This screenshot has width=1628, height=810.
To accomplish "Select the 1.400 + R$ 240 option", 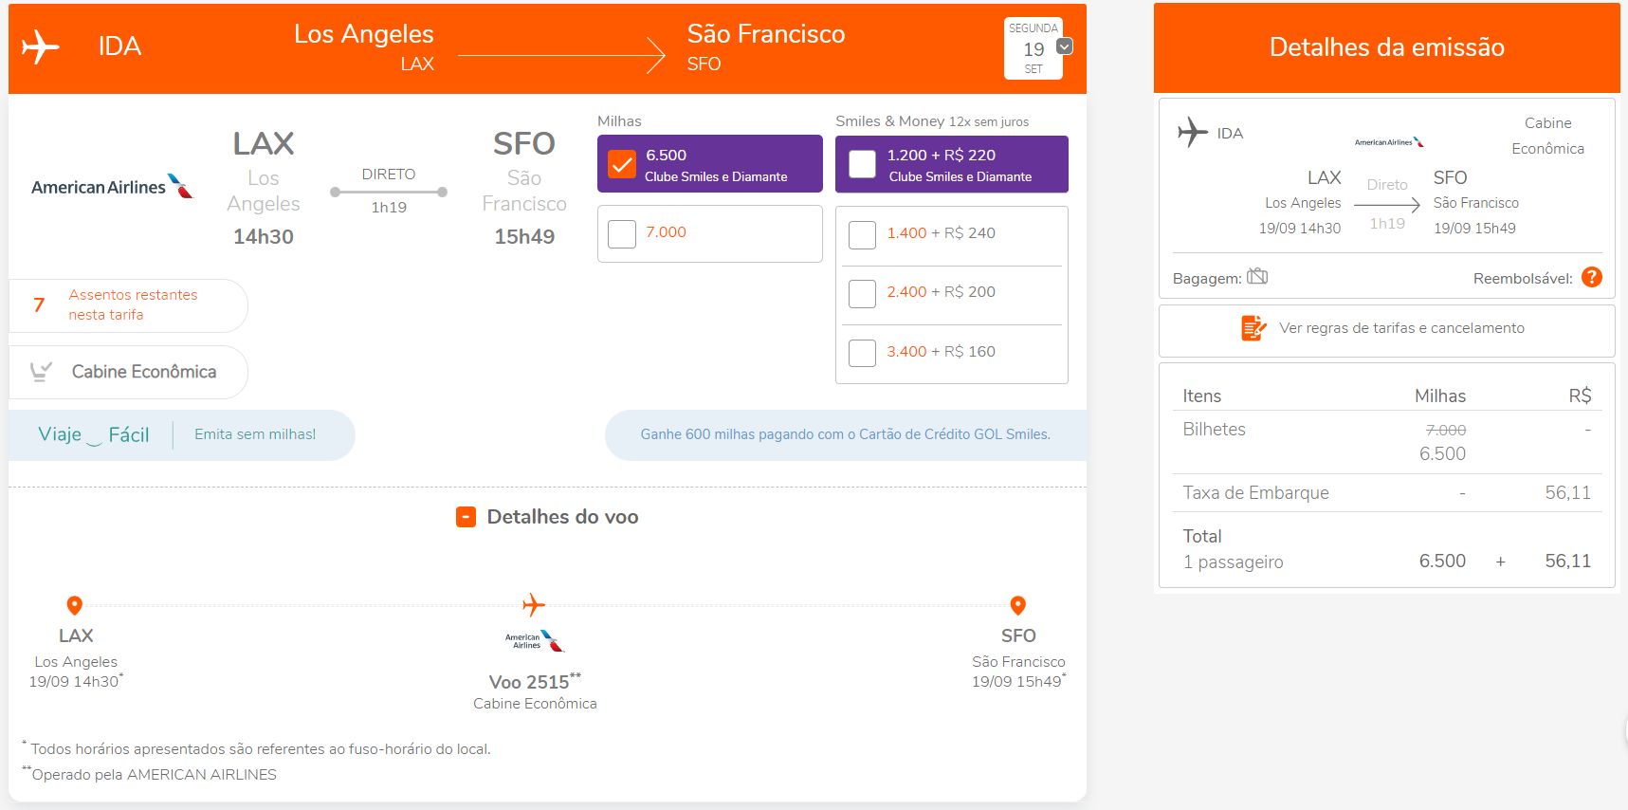I will (862, 235).
